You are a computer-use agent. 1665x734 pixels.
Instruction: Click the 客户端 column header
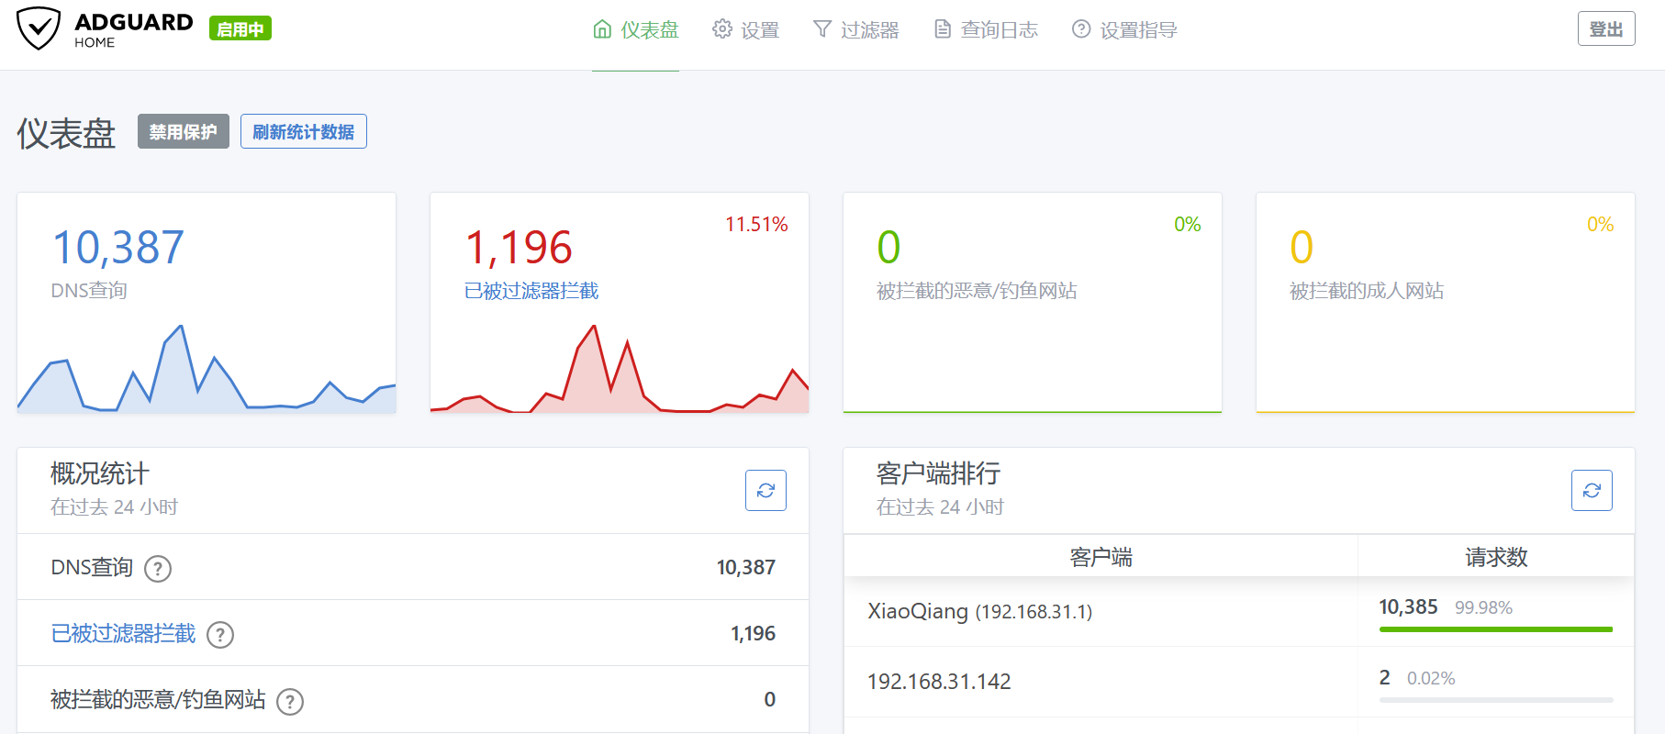pos(1101,557)
